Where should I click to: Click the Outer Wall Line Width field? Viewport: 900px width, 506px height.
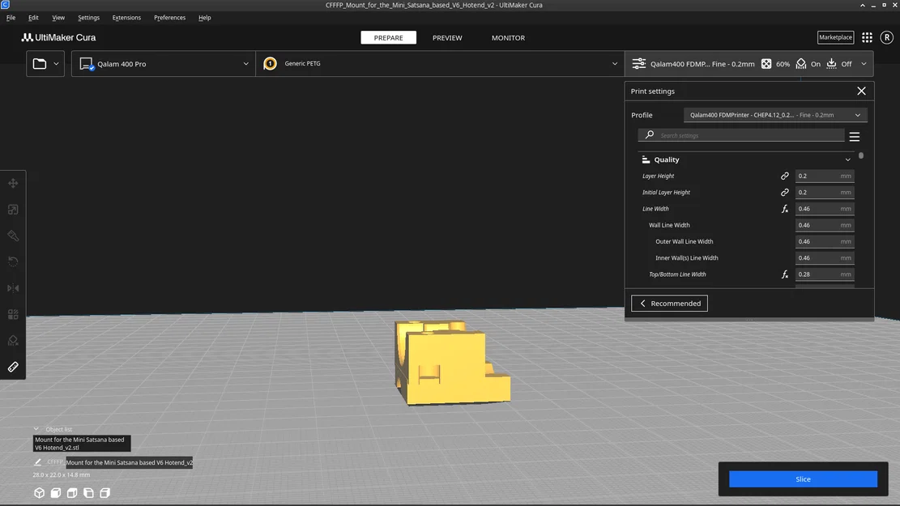coord(824,241)
